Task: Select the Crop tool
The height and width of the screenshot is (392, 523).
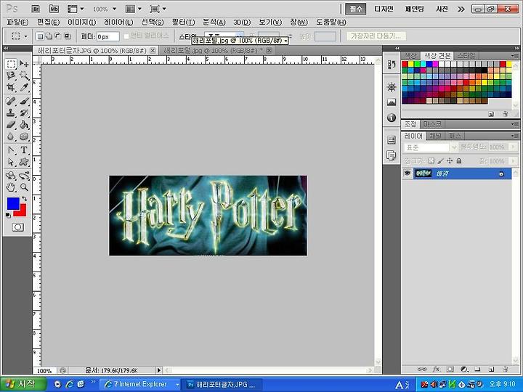Action: point(11,87)
